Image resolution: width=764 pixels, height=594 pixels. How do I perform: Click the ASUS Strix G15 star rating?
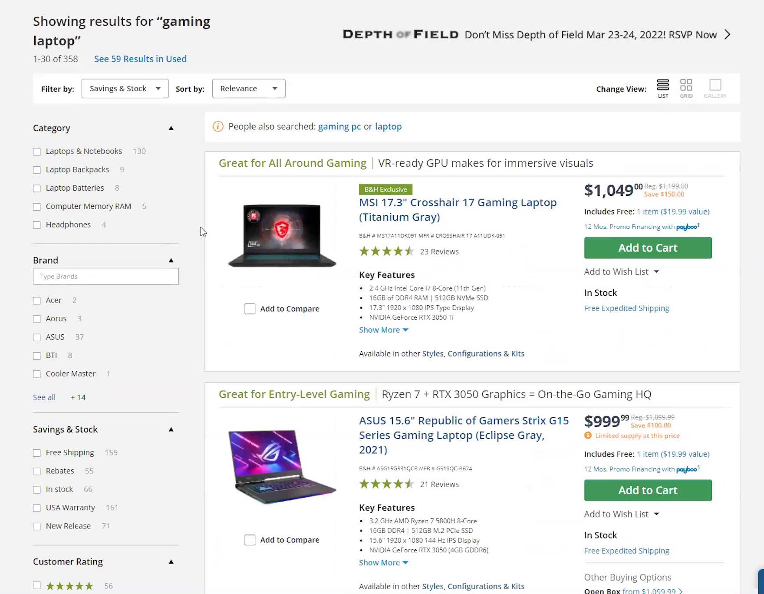pyautogui.click(x=386, y=484)
